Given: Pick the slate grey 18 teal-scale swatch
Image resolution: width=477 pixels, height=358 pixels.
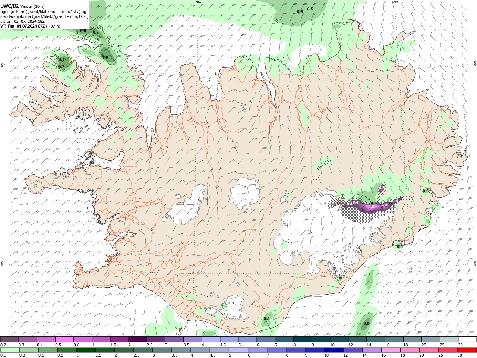Looking at the screenshot, I should [412, 339].
